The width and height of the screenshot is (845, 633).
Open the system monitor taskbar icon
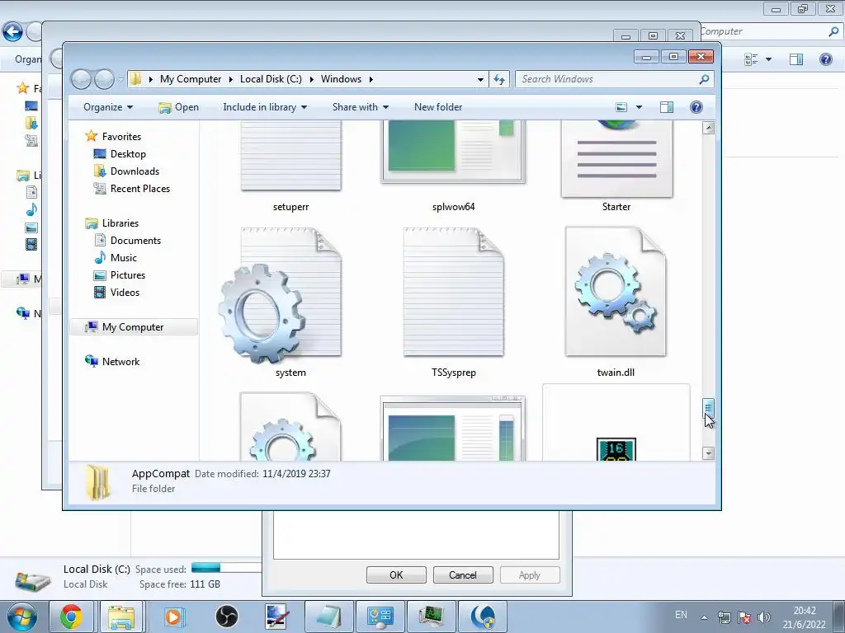pyautogui.click(x=431, y=617)
